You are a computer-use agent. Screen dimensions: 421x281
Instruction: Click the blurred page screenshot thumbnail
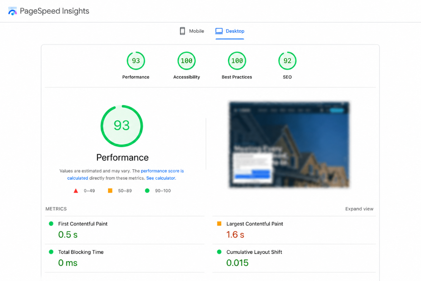[289, 144]
